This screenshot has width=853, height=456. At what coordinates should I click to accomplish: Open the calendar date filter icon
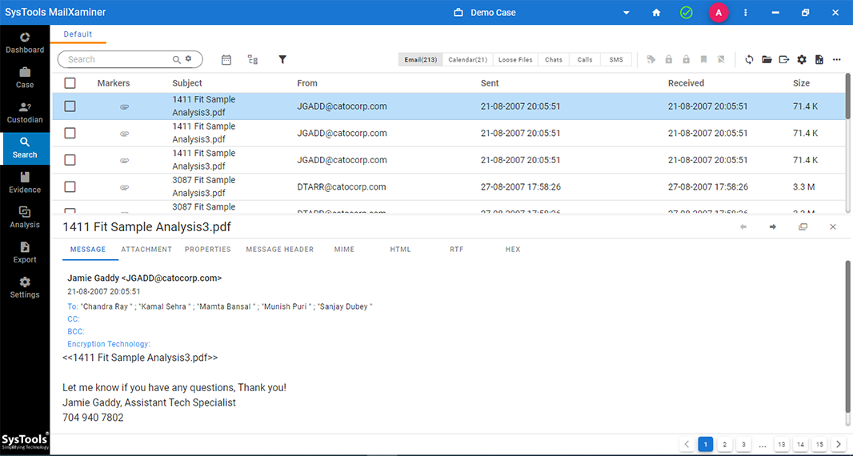coord(226,60)
